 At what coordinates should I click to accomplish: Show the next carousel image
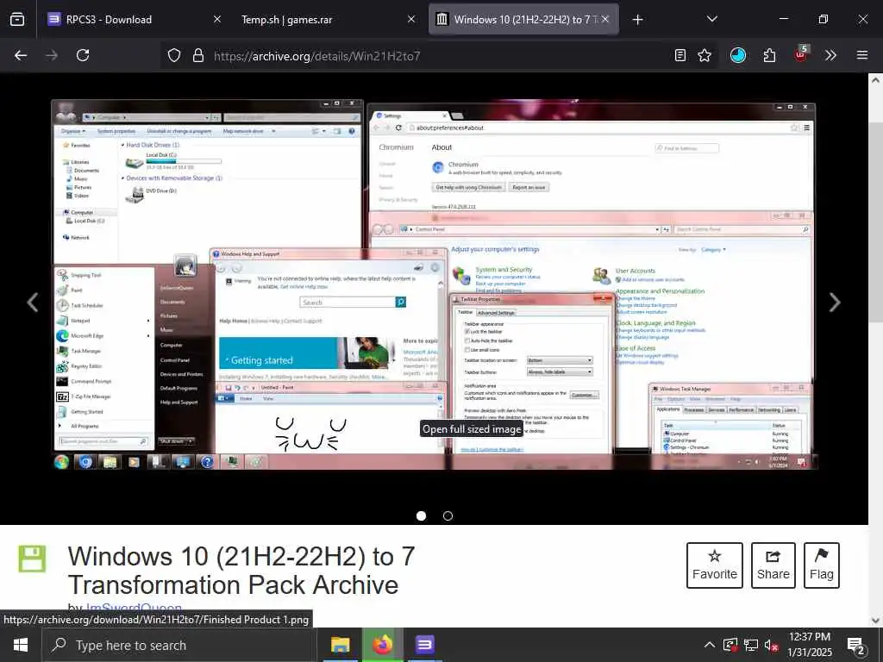(835, 303)
